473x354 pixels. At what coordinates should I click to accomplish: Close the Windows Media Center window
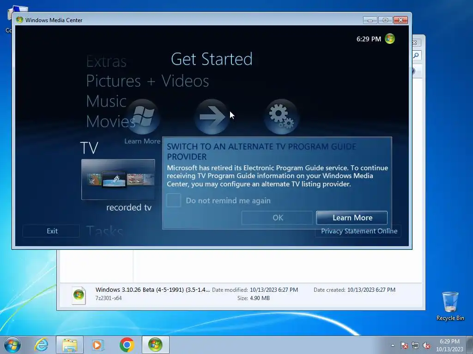pos(400,20)
